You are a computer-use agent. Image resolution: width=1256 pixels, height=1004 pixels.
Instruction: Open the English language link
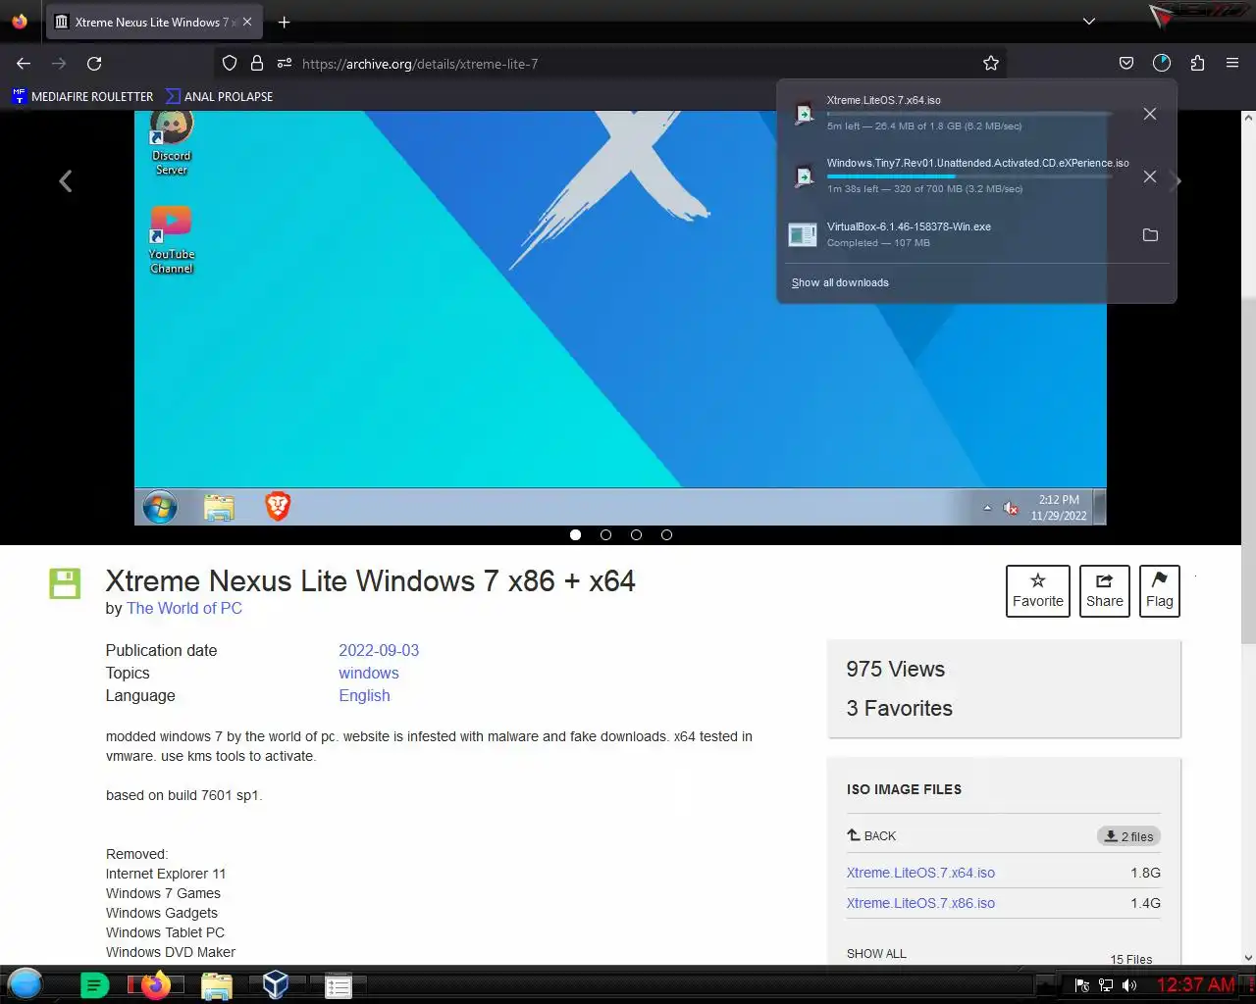tap(364, 695)
